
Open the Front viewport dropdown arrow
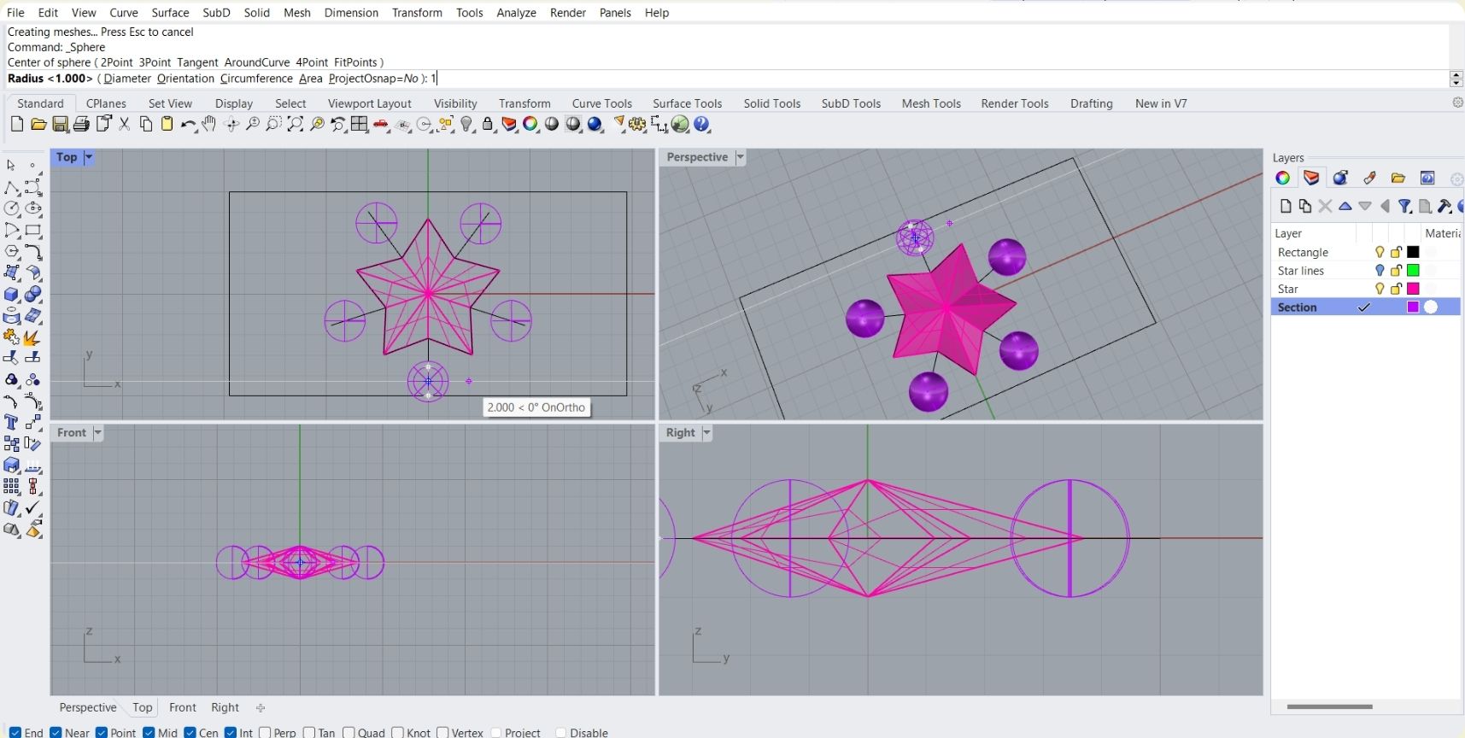(97, 433)
